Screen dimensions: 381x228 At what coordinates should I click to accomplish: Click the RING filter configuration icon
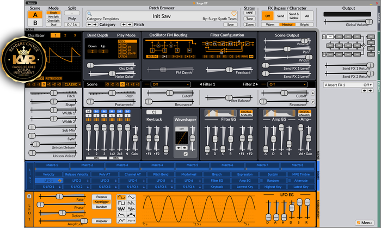(245, 56)
